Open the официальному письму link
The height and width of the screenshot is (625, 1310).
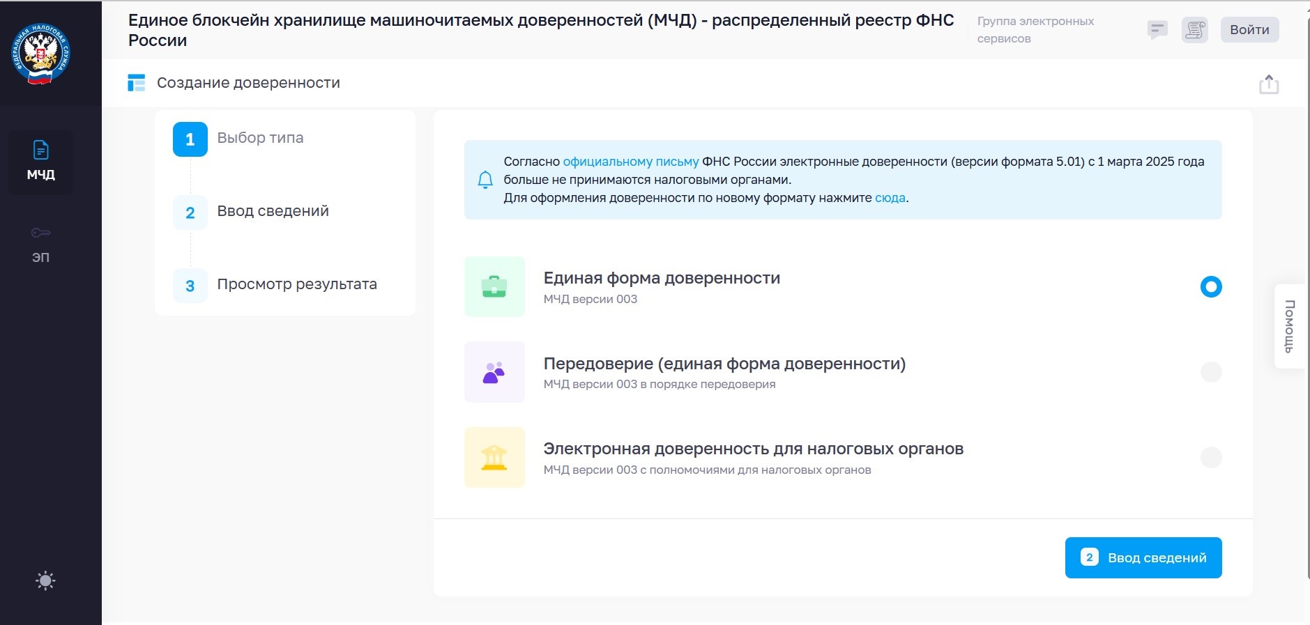coord(630,162)
